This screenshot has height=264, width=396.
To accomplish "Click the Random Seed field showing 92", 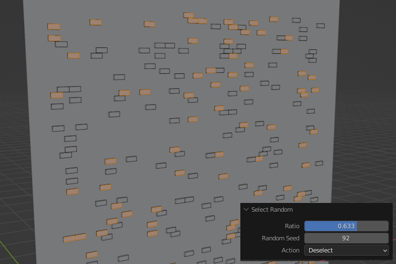I will 346,238.
